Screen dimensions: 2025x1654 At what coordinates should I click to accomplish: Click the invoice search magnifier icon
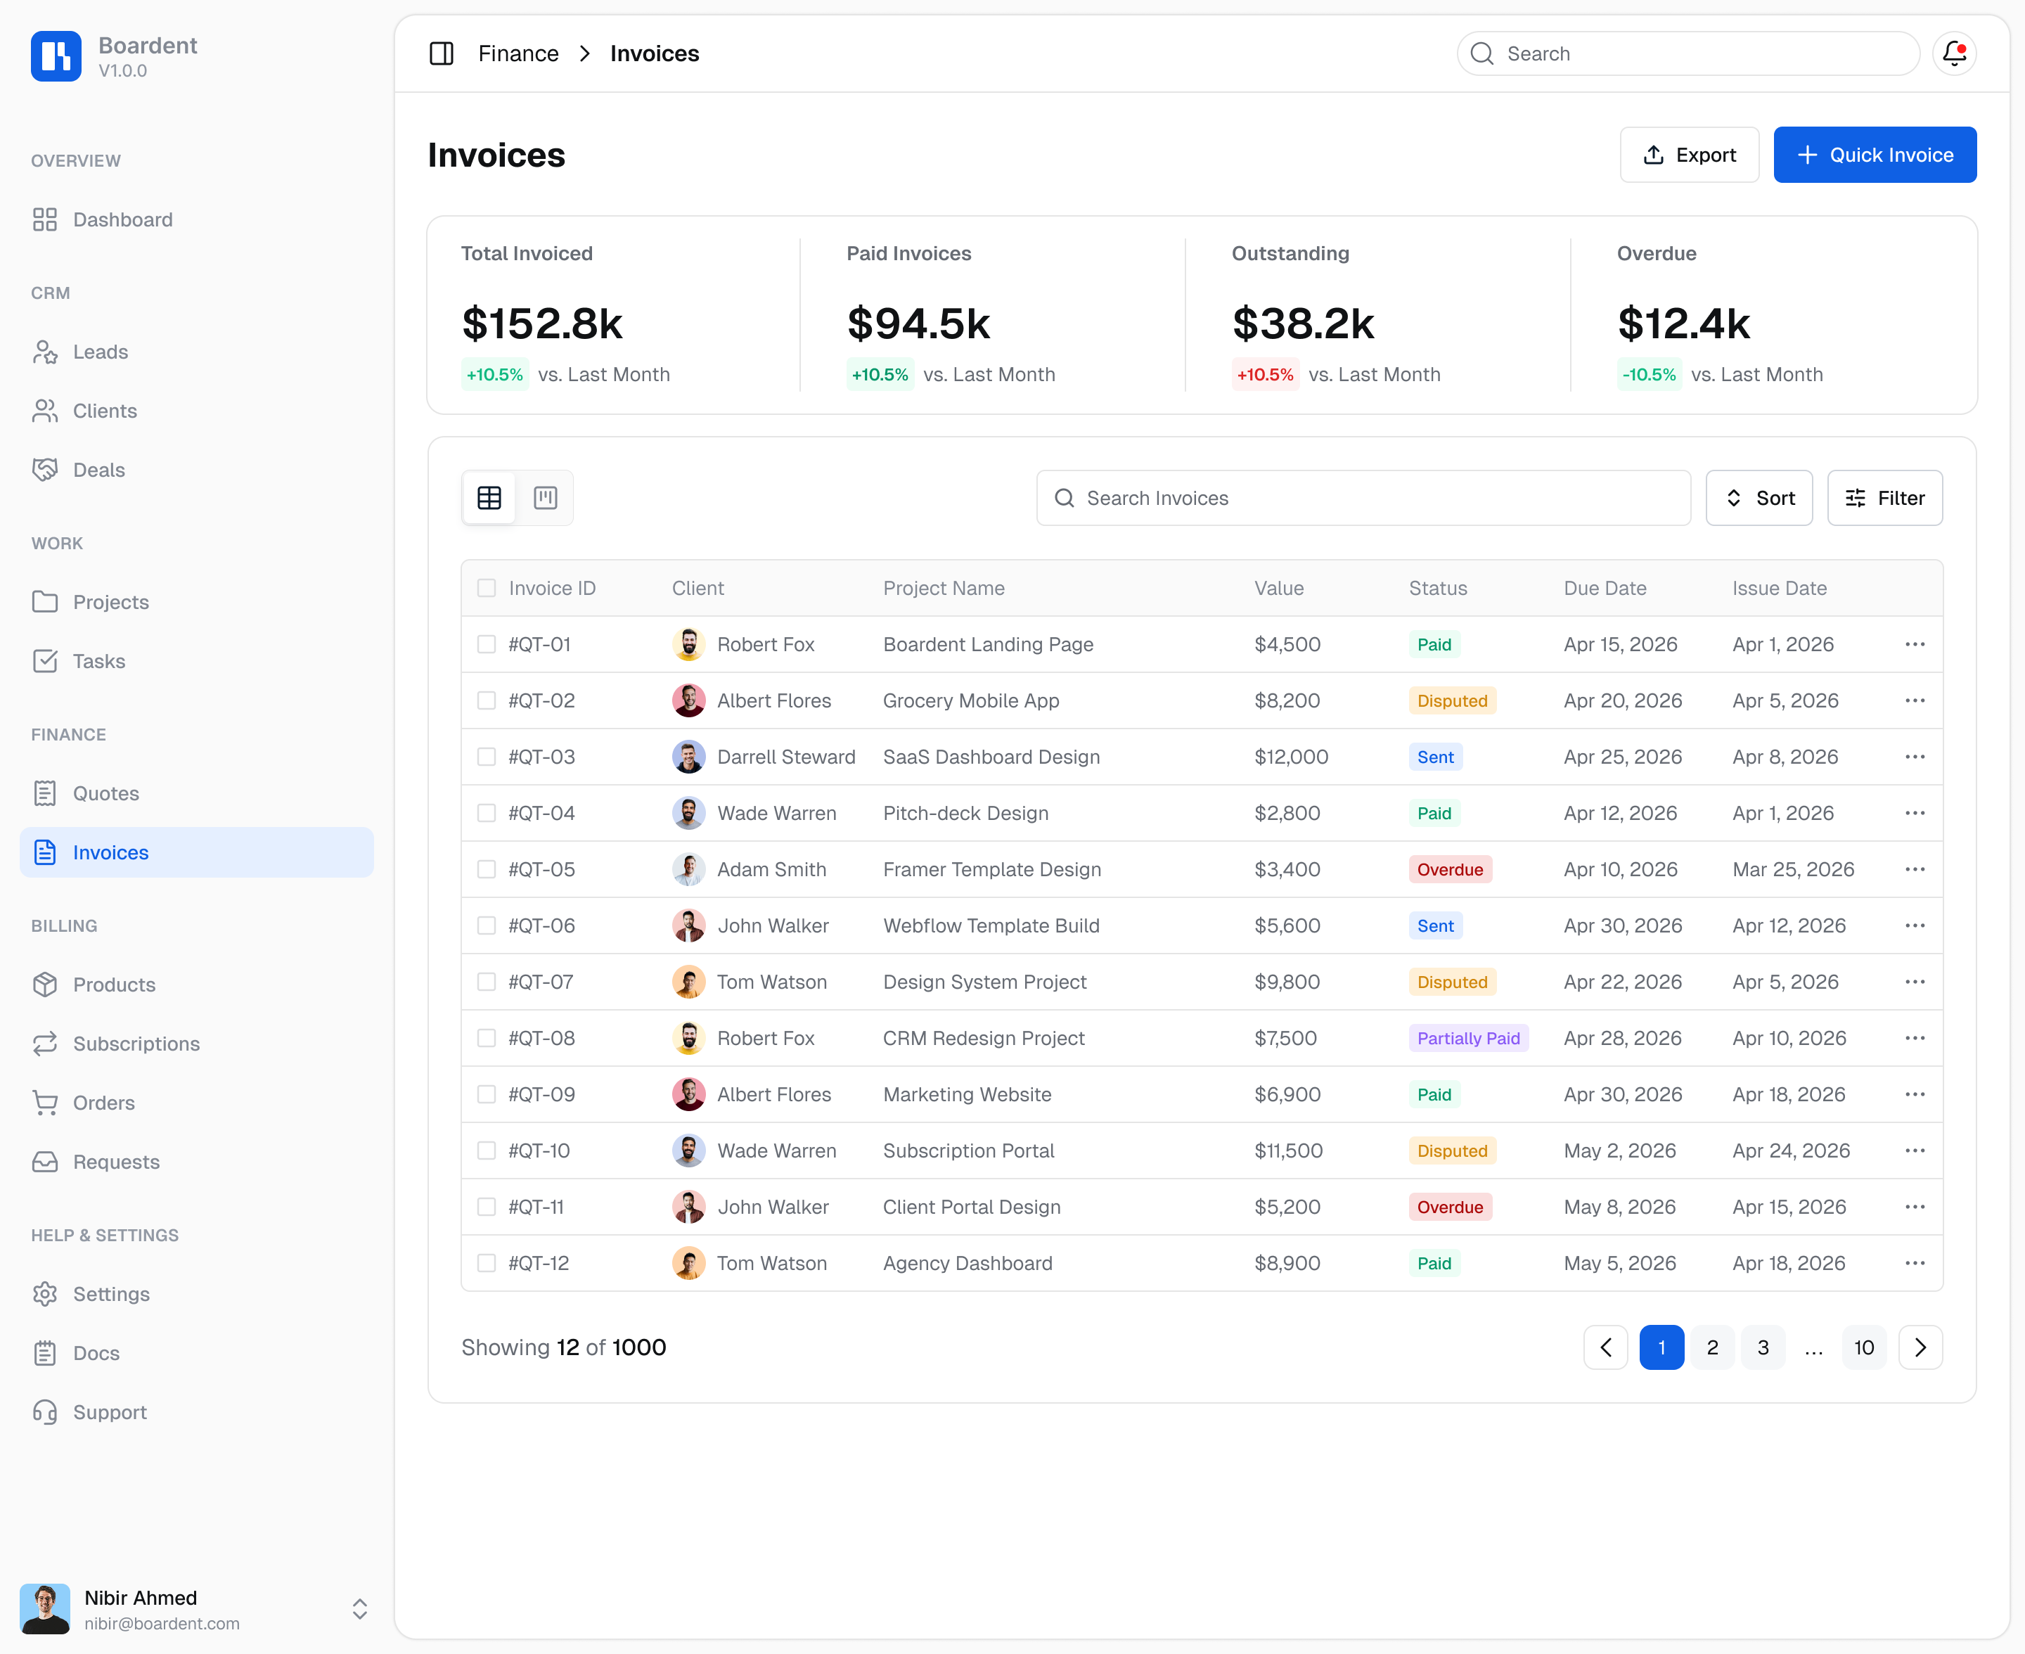pos(1064,497)
